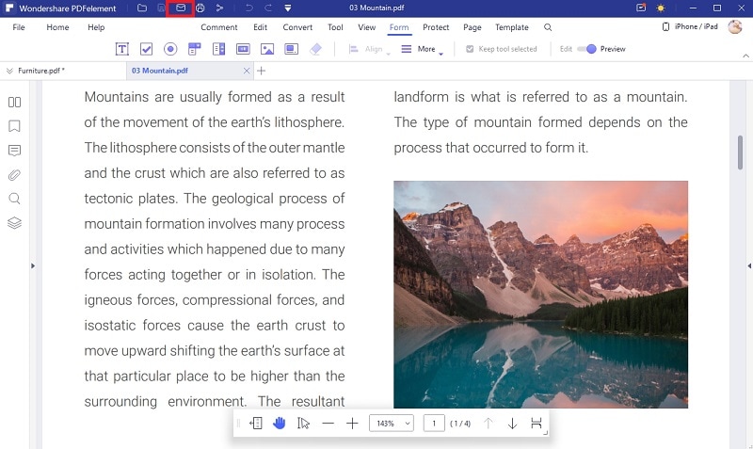Viewport: 753px width, 449px height.
Task: Print the document with printer icon
Action: pos(200,8)
